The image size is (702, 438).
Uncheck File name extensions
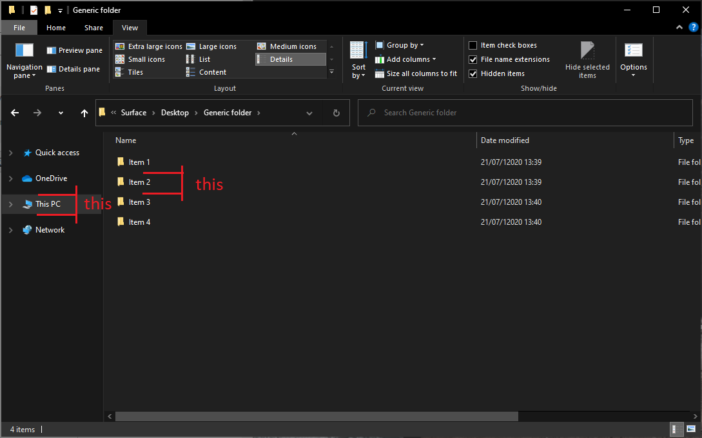point(473,59)
